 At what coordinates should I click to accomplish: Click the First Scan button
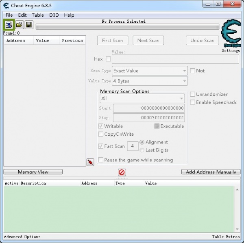[113, 41]
